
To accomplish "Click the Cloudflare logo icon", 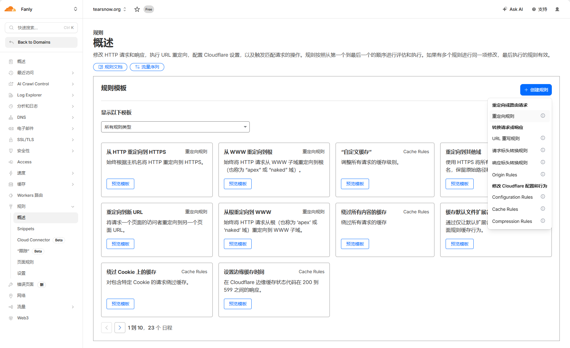I will tap(10, 9).
